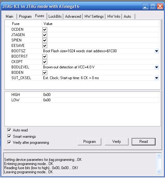Click the Read fuses button

[x=143, y=142]
